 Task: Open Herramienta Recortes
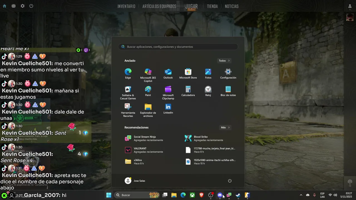128,110
